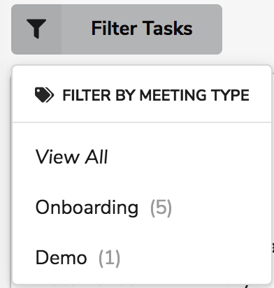The height and width of the screenshot is (288, 274).
Task: Choose the Onboarding option label
Action: [87, 208]
